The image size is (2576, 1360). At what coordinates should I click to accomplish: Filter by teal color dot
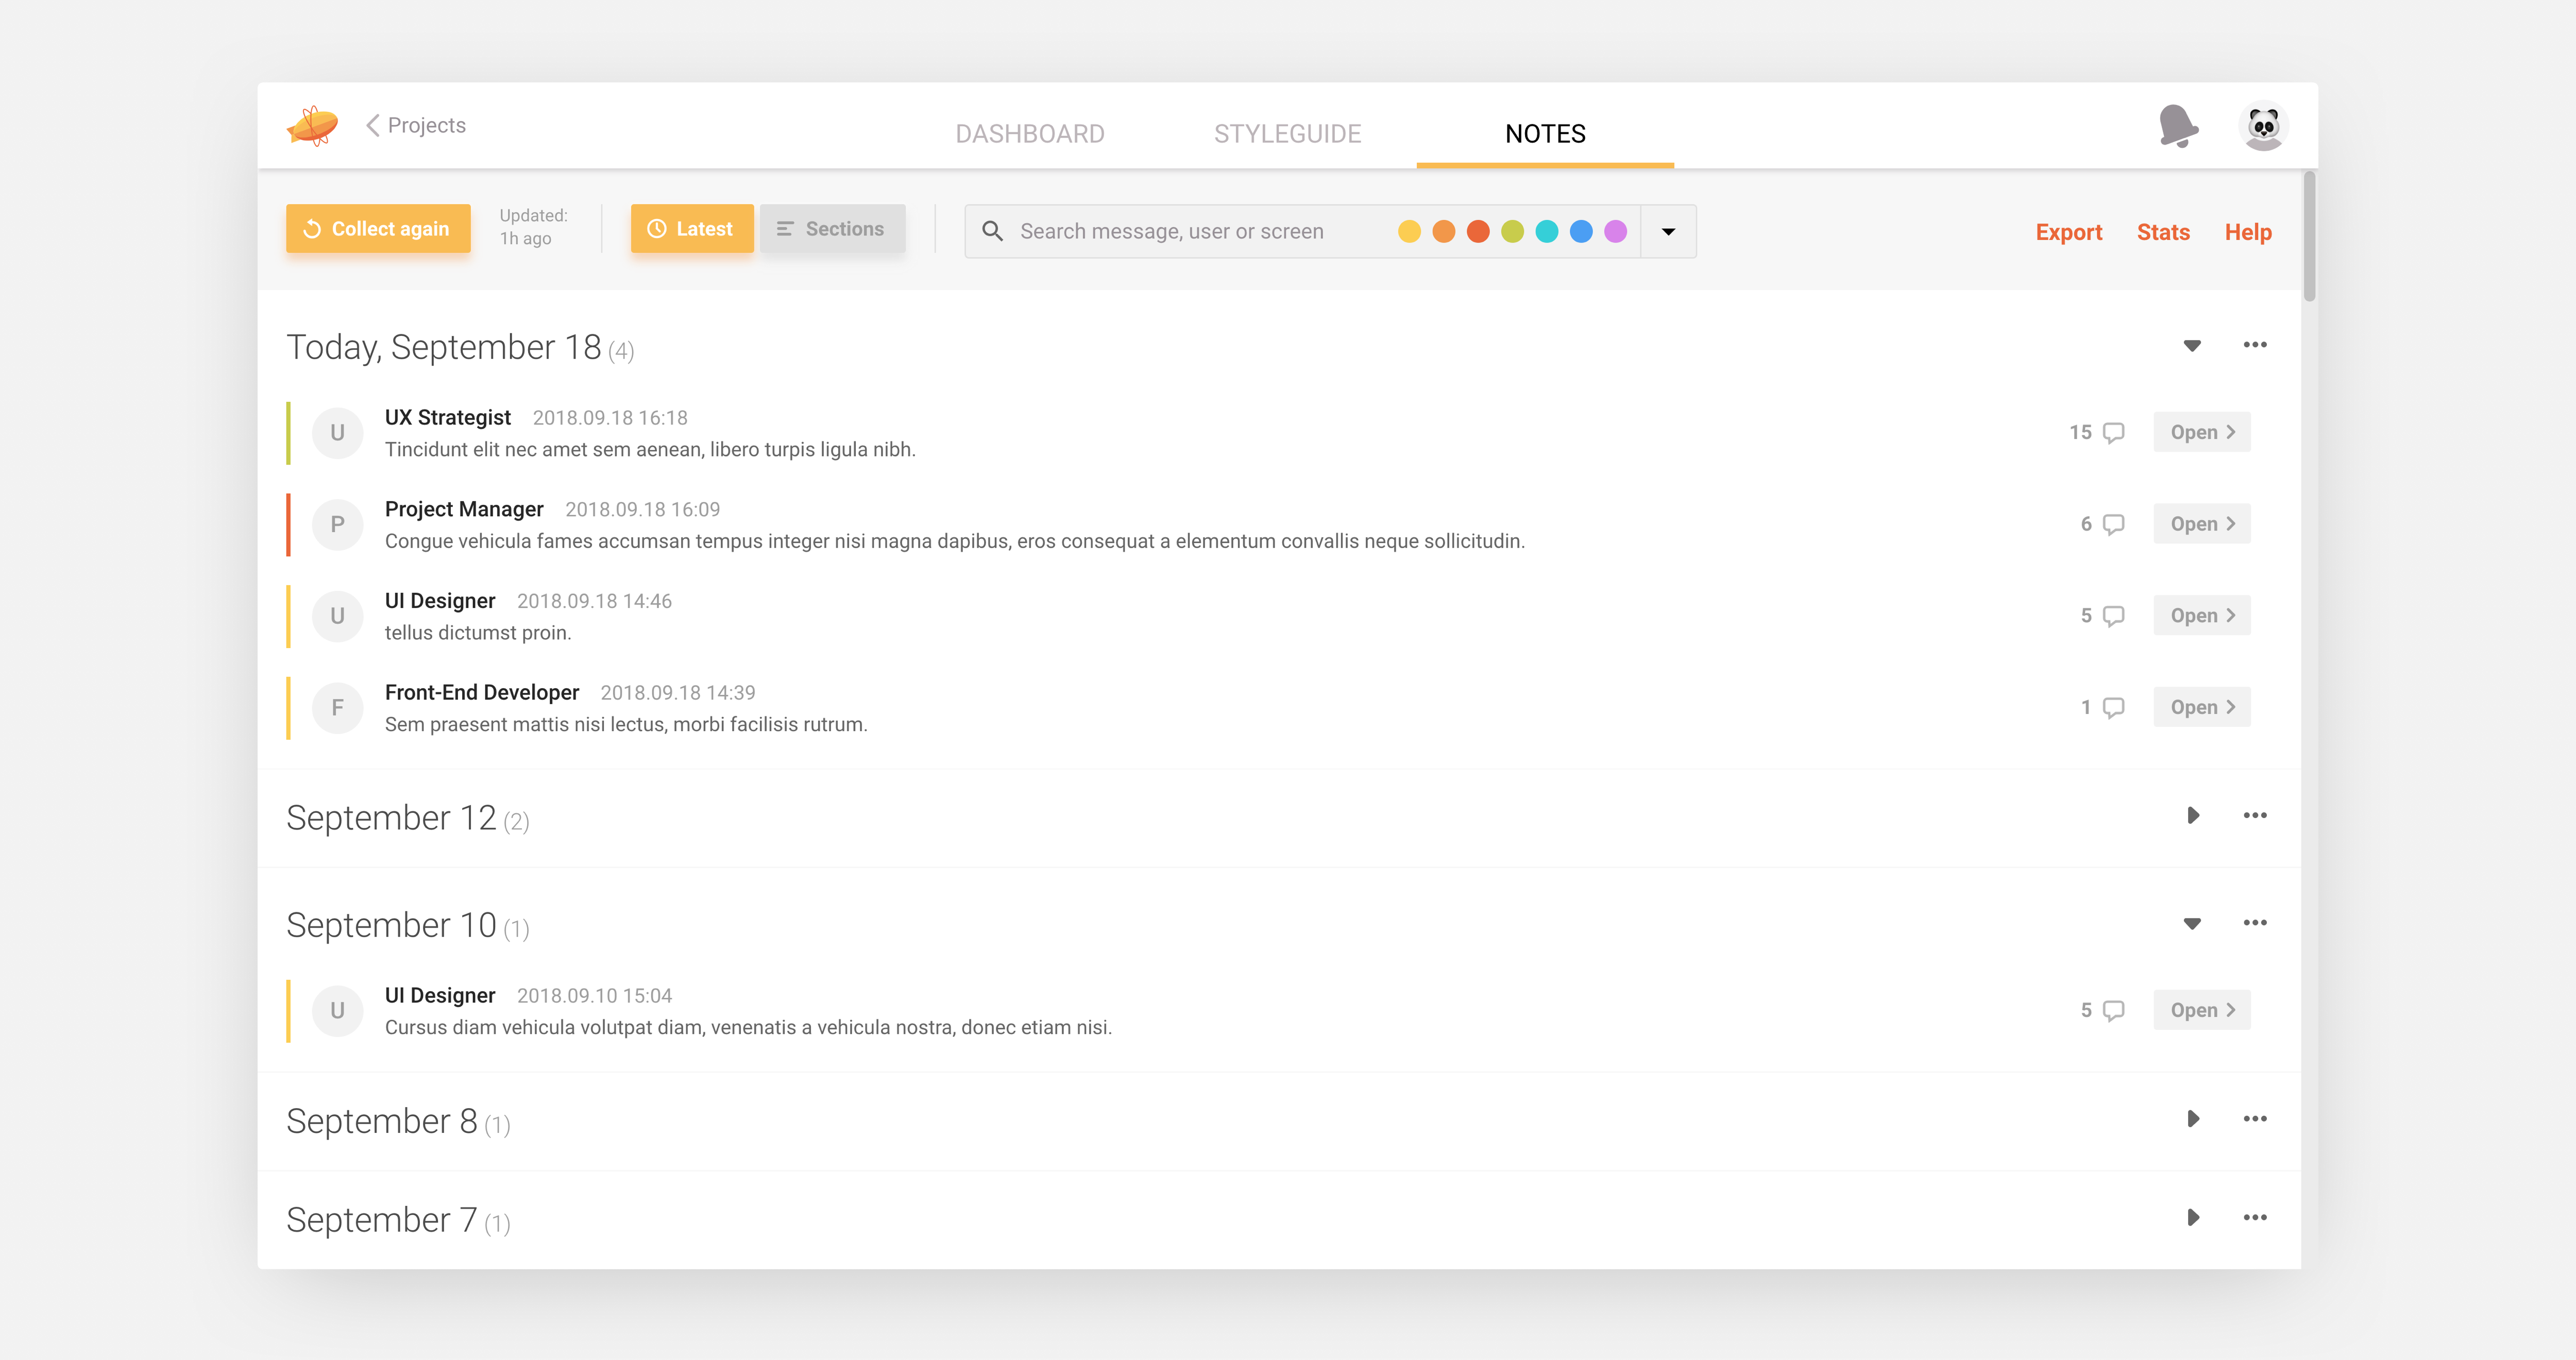click(1547, 231)
